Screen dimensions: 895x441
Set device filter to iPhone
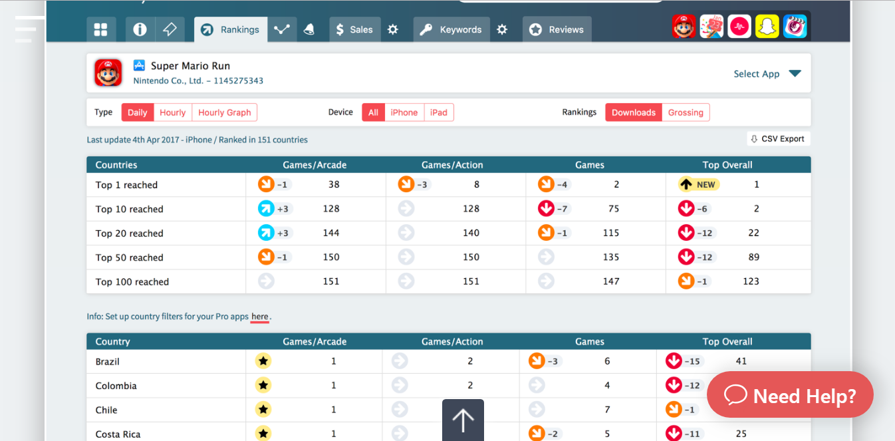coord(404,112)
